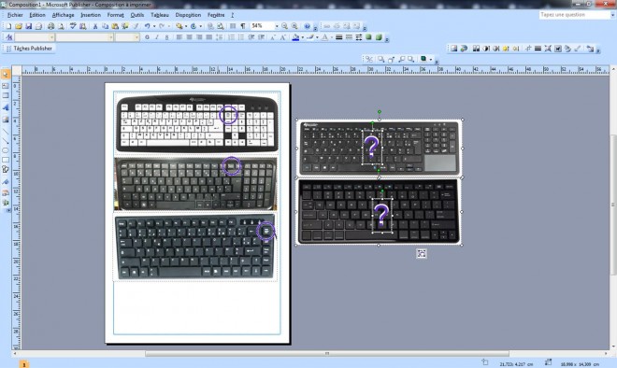Select the Oval tool

click(6, 150)
